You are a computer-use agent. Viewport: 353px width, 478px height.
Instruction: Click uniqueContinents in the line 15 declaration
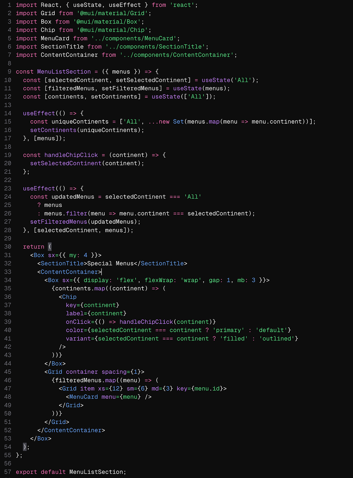point(80,122)
